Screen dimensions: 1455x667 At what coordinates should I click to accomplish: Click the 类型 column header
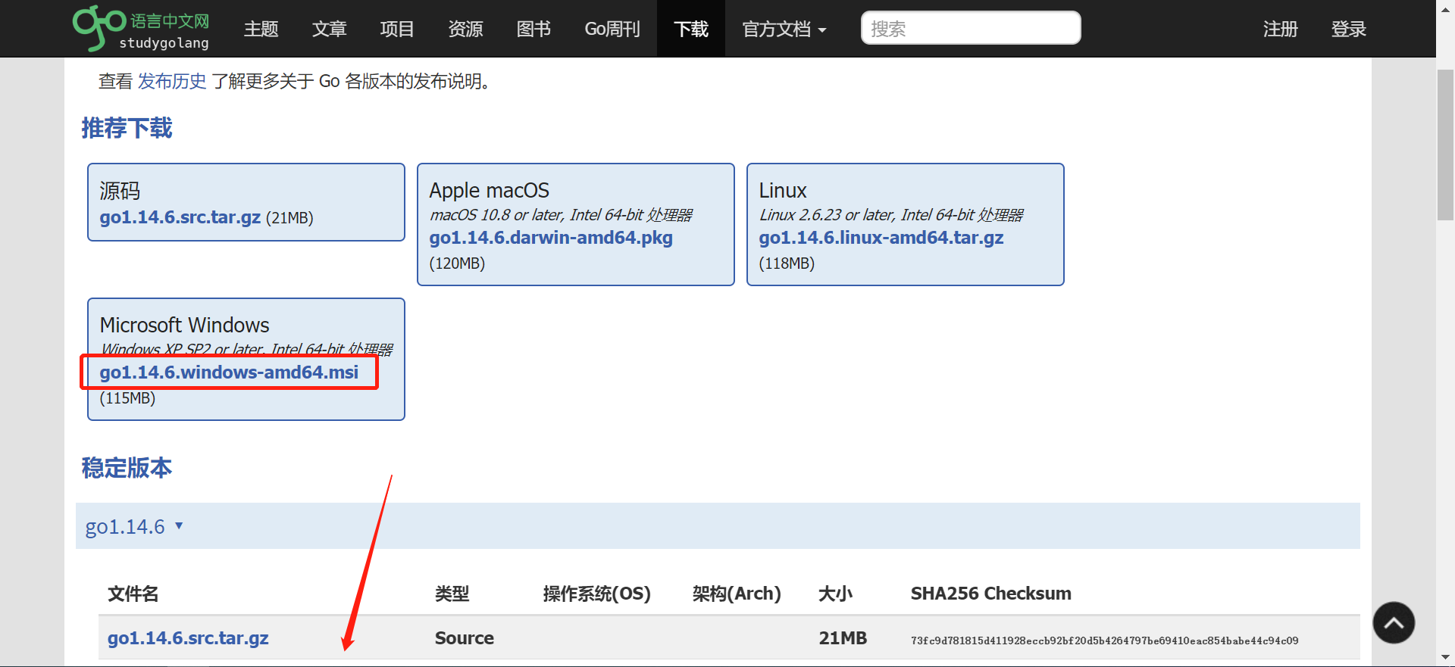(x=452, y=594)
